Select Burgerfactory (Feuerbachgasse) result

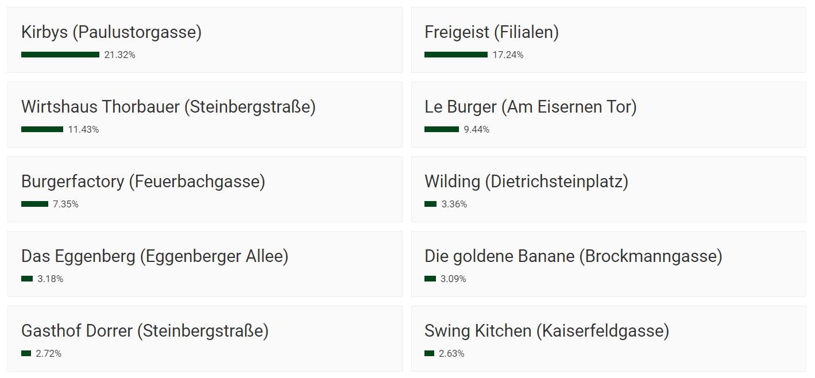click(205, 190)
